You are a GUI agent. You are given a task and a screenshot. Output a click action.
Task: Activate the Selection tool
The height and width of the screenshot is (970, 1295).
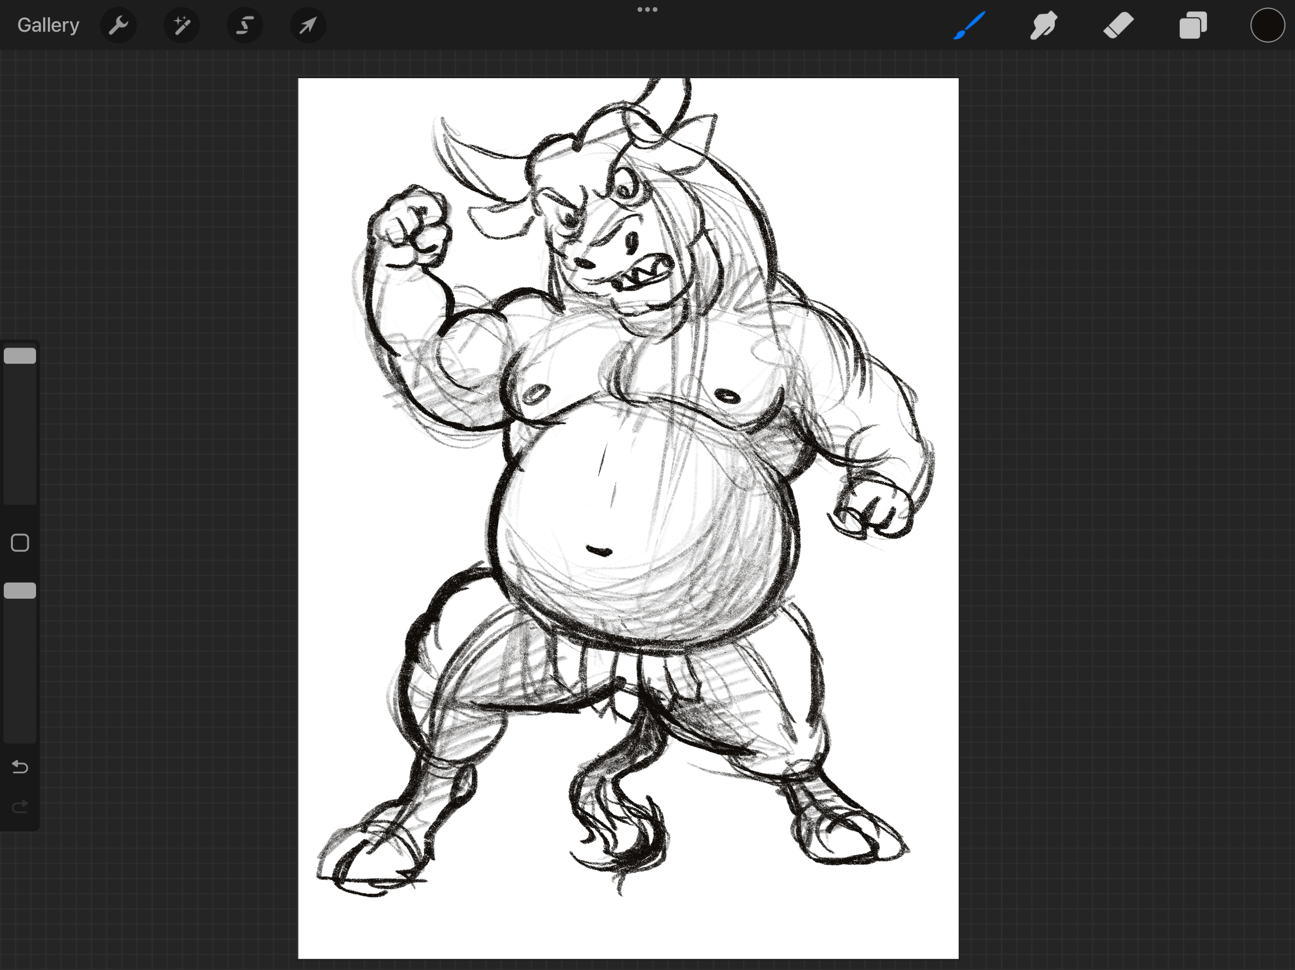click(x=244, y=25)
